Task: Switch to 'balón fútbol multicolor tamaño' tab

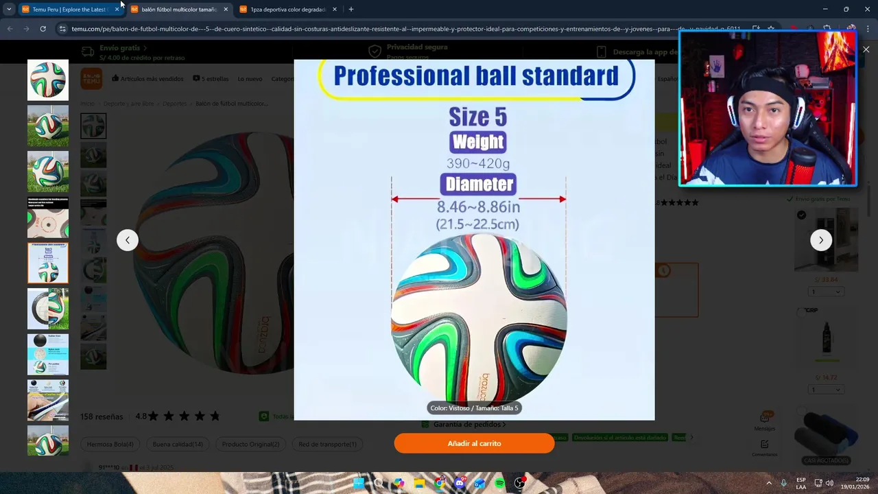Action: (x=178, y=10)
